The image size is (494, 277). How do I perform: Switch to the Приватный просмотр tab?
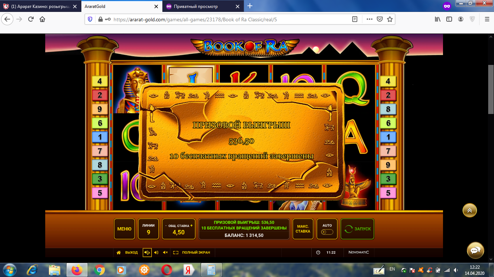tap(203, 6)
